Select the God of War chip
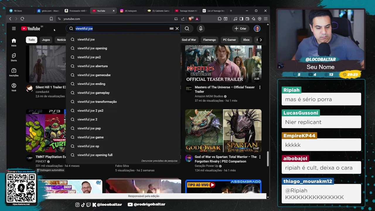 click(x=189, y=40)
